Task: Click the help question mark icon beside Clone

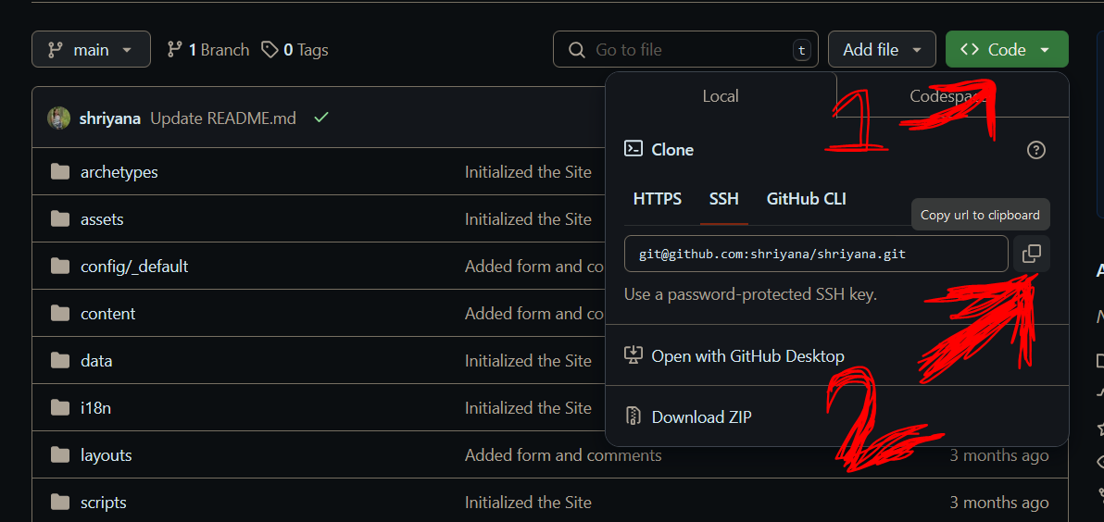Action: click(x=1036, y=150)
